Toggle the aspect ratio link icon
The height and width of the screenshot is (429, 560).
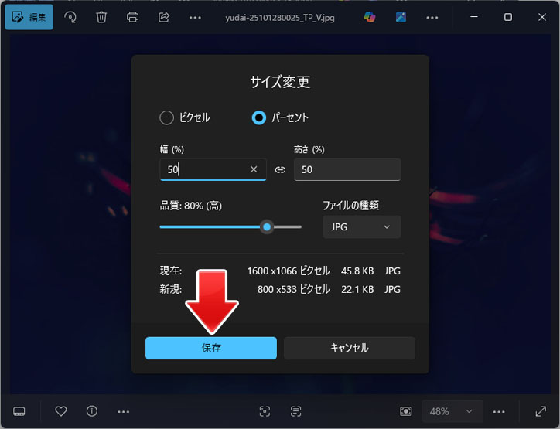(x=280, y=169)
